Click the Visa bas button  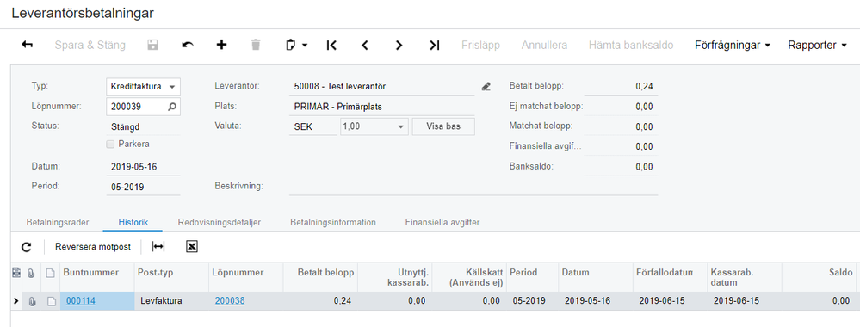point(443,126)
